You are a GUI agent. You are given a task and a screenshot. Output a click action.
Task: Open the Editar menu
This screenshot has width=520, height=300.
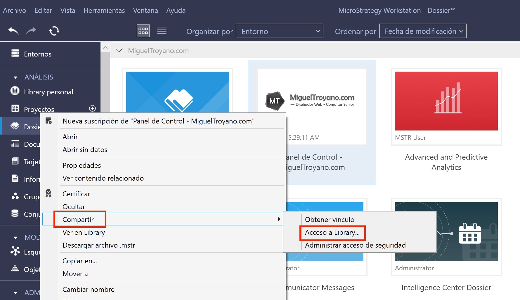coord(43,10)
